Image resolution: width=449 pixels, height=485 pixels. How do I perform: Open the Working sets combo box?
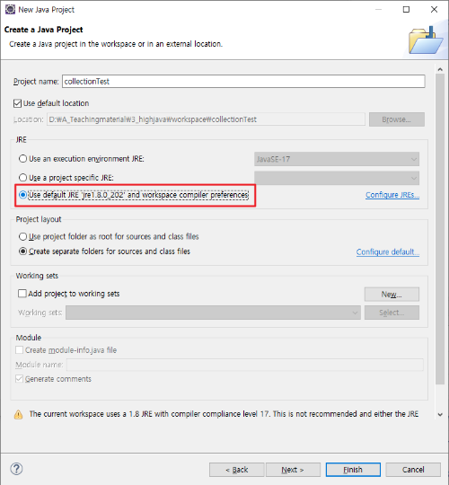coord(213,313)
